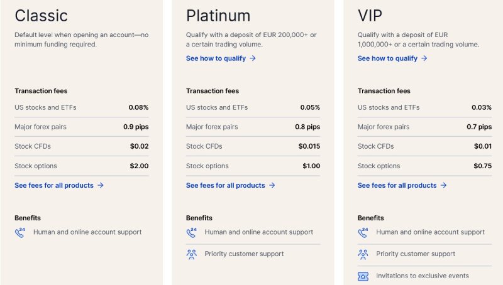Viewport: 503px width, 285px height.
Task: Click the arrow next to VIP's See how to qualify
Action: 424,58
